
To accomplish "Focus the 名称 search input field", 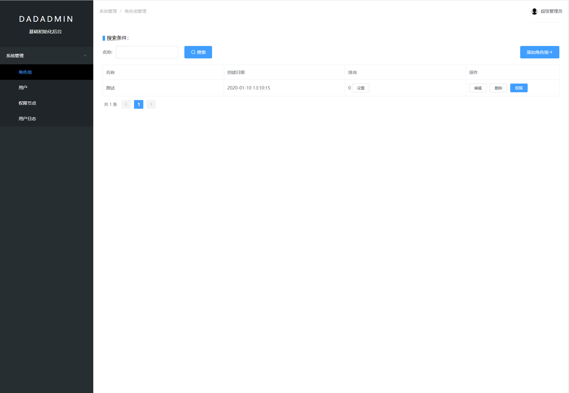I will tap(147, 52).
